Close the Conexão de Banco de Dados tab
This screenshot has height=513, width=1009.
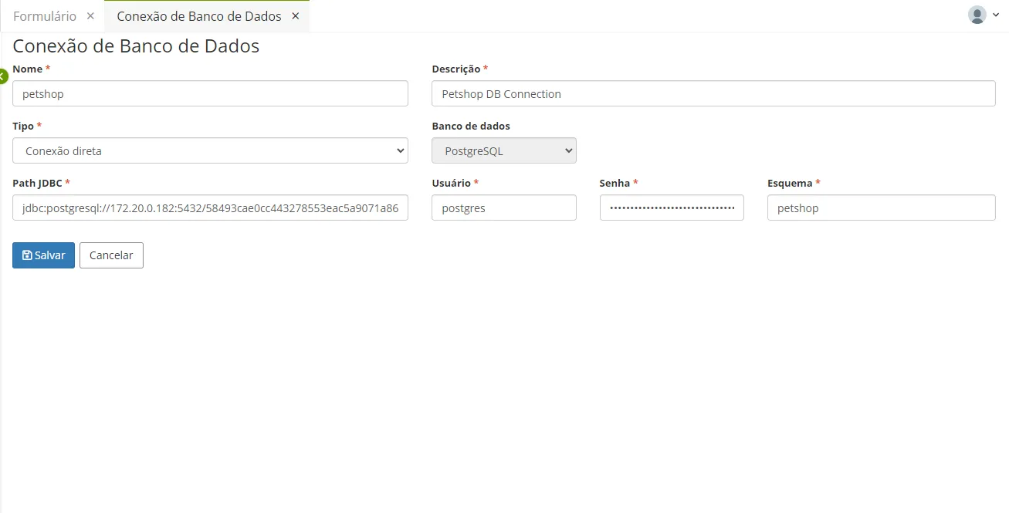[295, 16]
